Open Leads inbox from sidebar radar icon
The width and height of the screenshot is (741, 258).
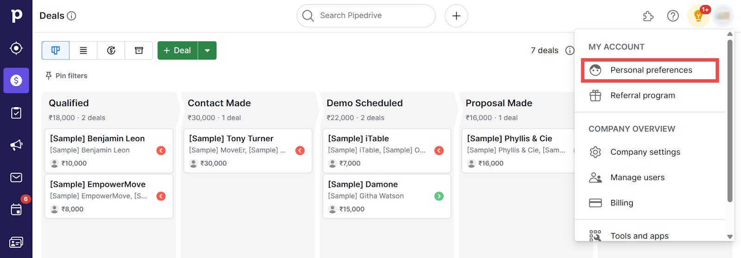[16, 48]
